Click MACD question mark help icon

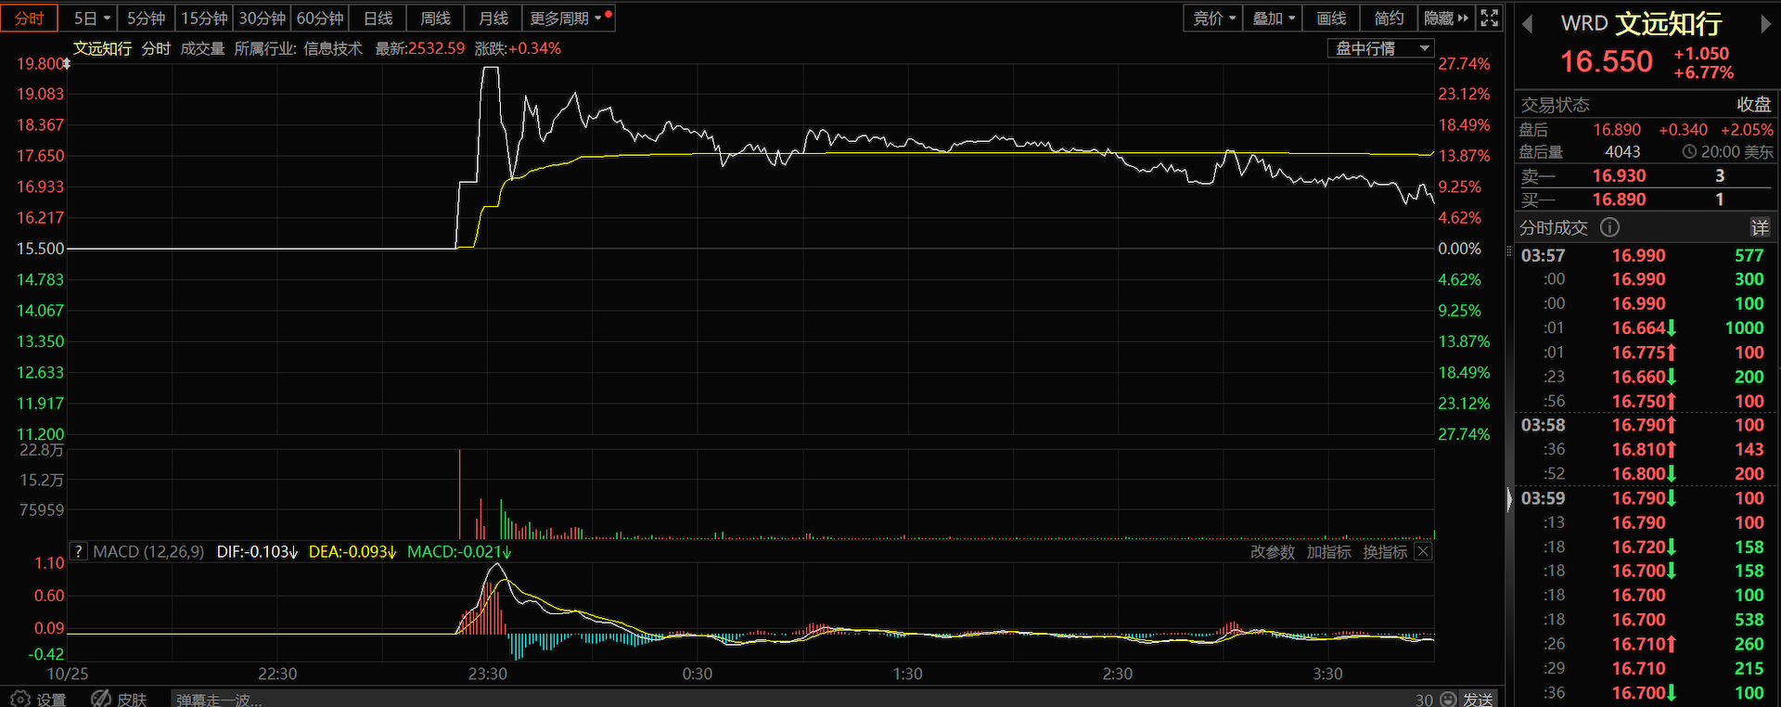coord(79,552)
